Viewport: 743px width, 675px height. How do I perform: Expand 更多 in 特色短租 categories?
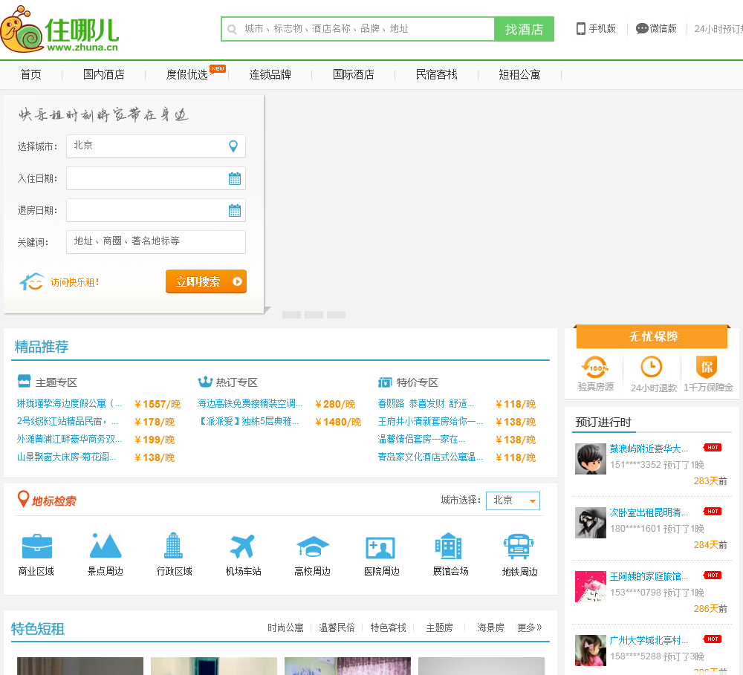(529, 627)
